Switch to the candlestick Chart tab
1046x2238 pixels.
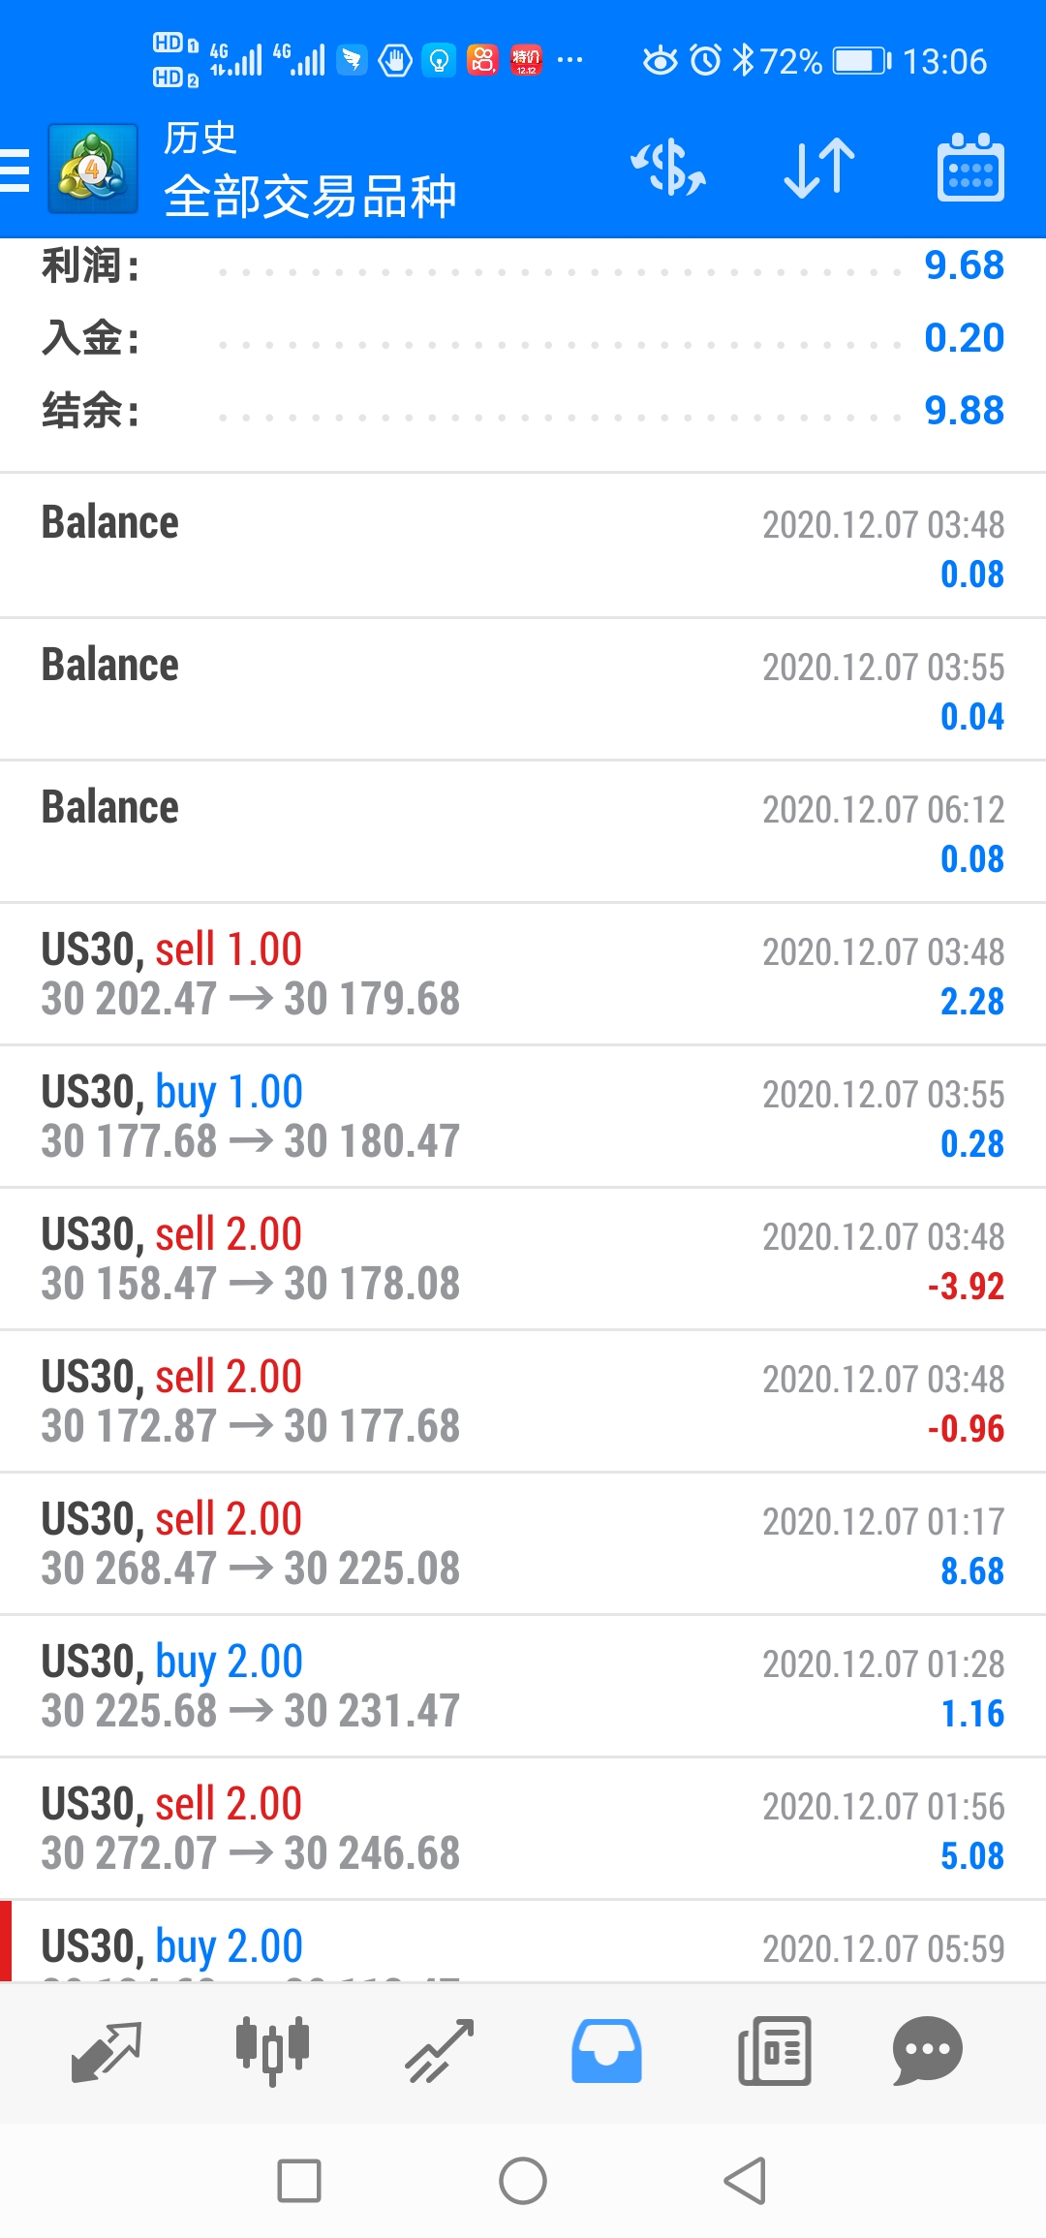[x=272, y=2051]
